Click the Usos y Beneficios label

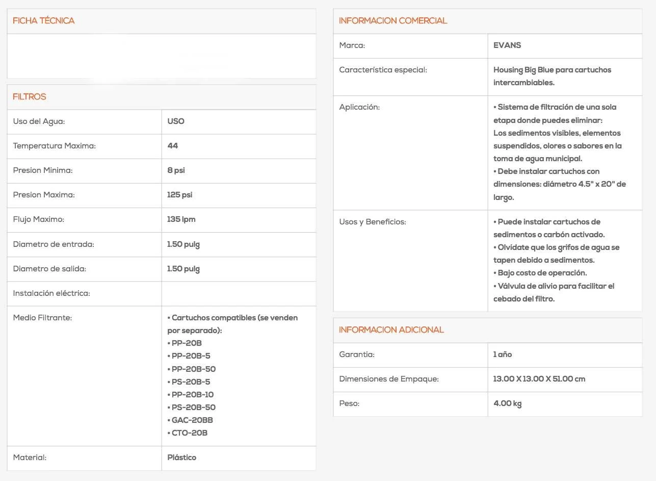[372, 222]
